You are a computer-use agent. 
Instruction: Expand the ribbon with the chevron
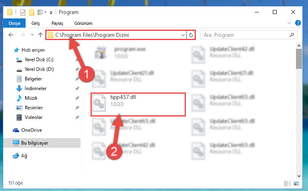click(289, 23)
